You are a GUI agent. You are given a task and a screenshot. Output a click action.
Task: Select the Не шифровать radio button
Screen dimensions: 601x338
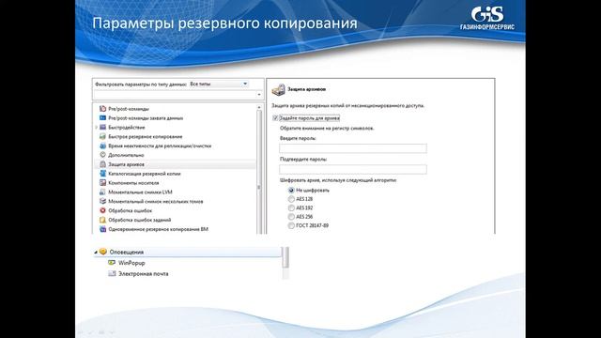[x=291, y=190]
